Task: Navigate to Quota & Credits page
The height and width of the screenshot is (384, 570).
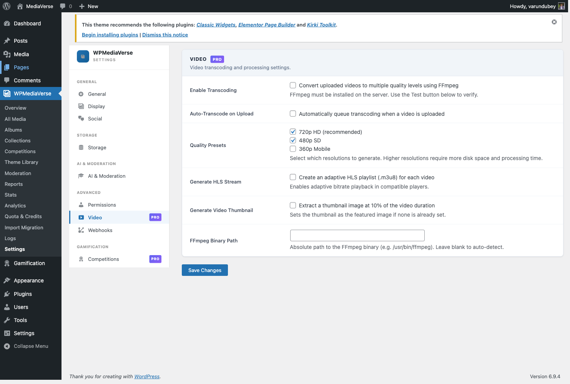Action: [23, 216]
